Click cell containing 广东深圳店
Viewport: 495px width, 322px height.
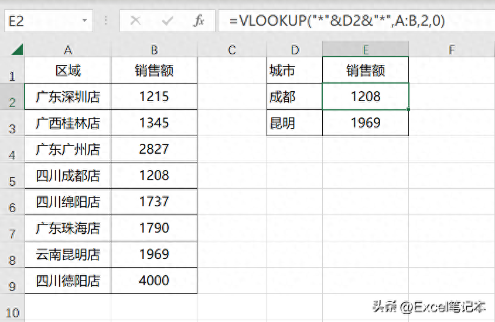[x=68, y=97]
